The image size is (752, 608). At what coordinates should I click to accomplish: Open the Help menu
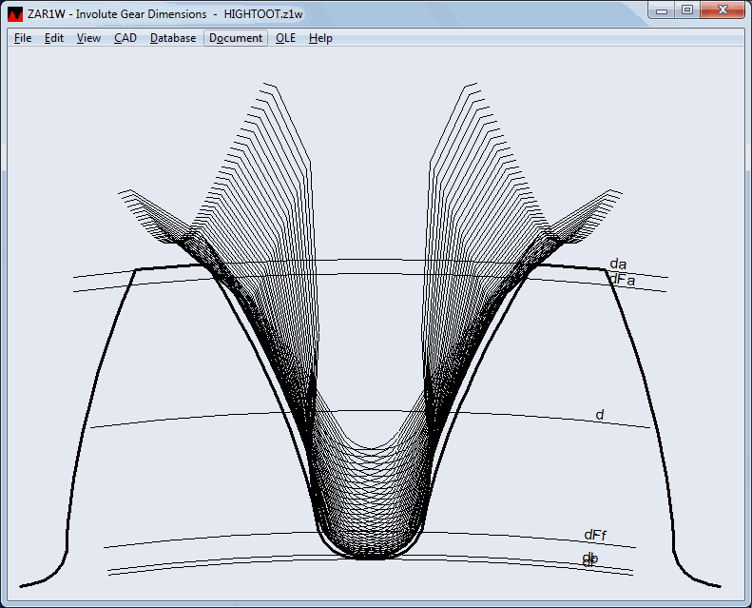point(320,38)
